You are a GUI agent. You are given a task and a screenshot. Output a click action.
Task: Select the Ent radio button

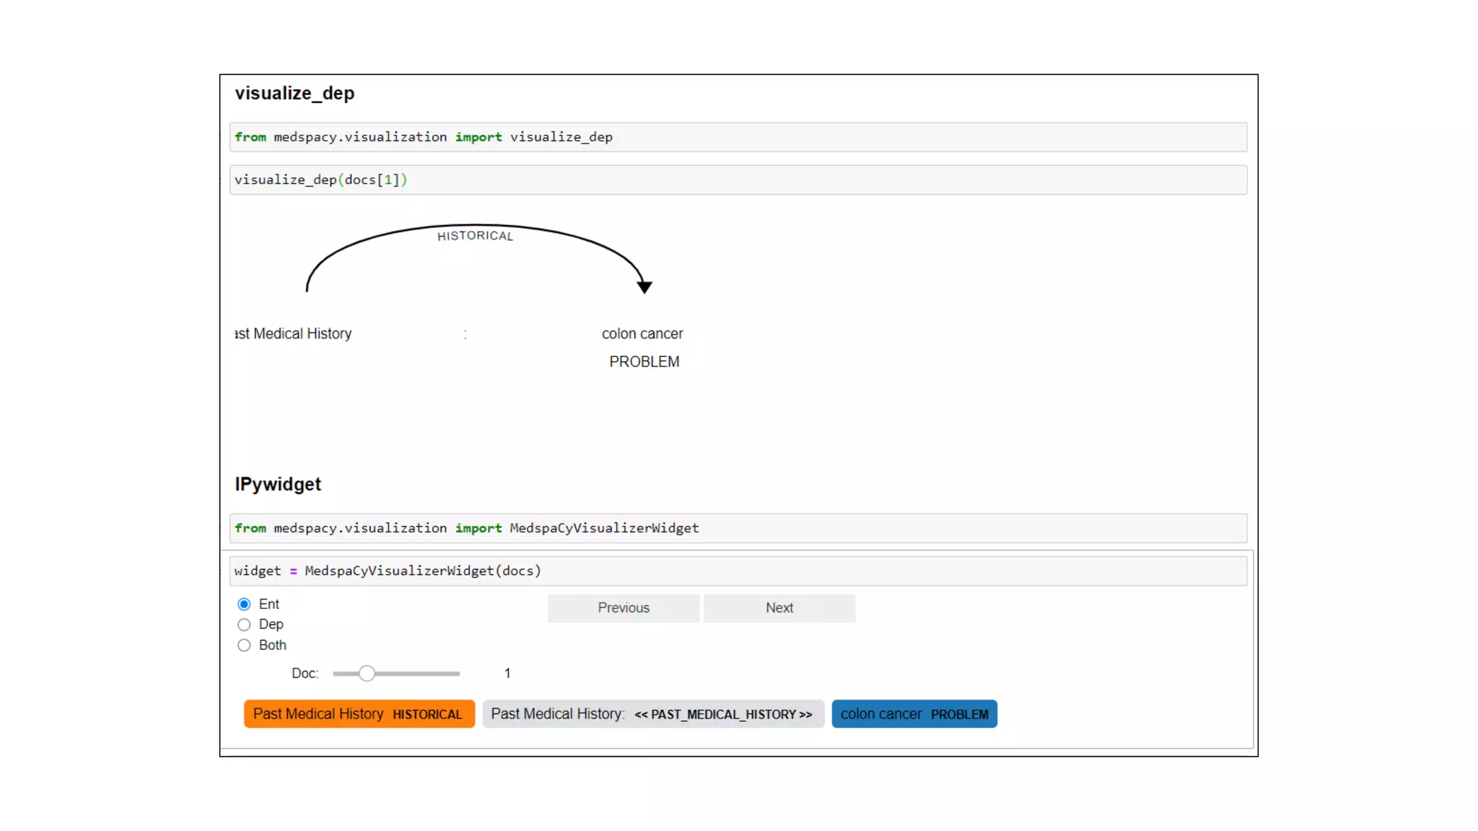244,604
